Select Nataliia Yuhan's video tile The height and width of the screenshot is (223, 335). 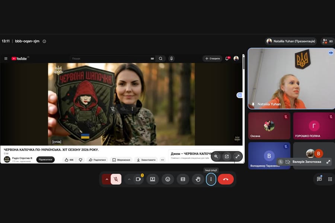point(291,78)
